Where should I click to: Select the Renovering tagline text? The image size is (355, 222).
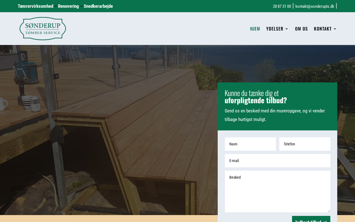point(69,6)
